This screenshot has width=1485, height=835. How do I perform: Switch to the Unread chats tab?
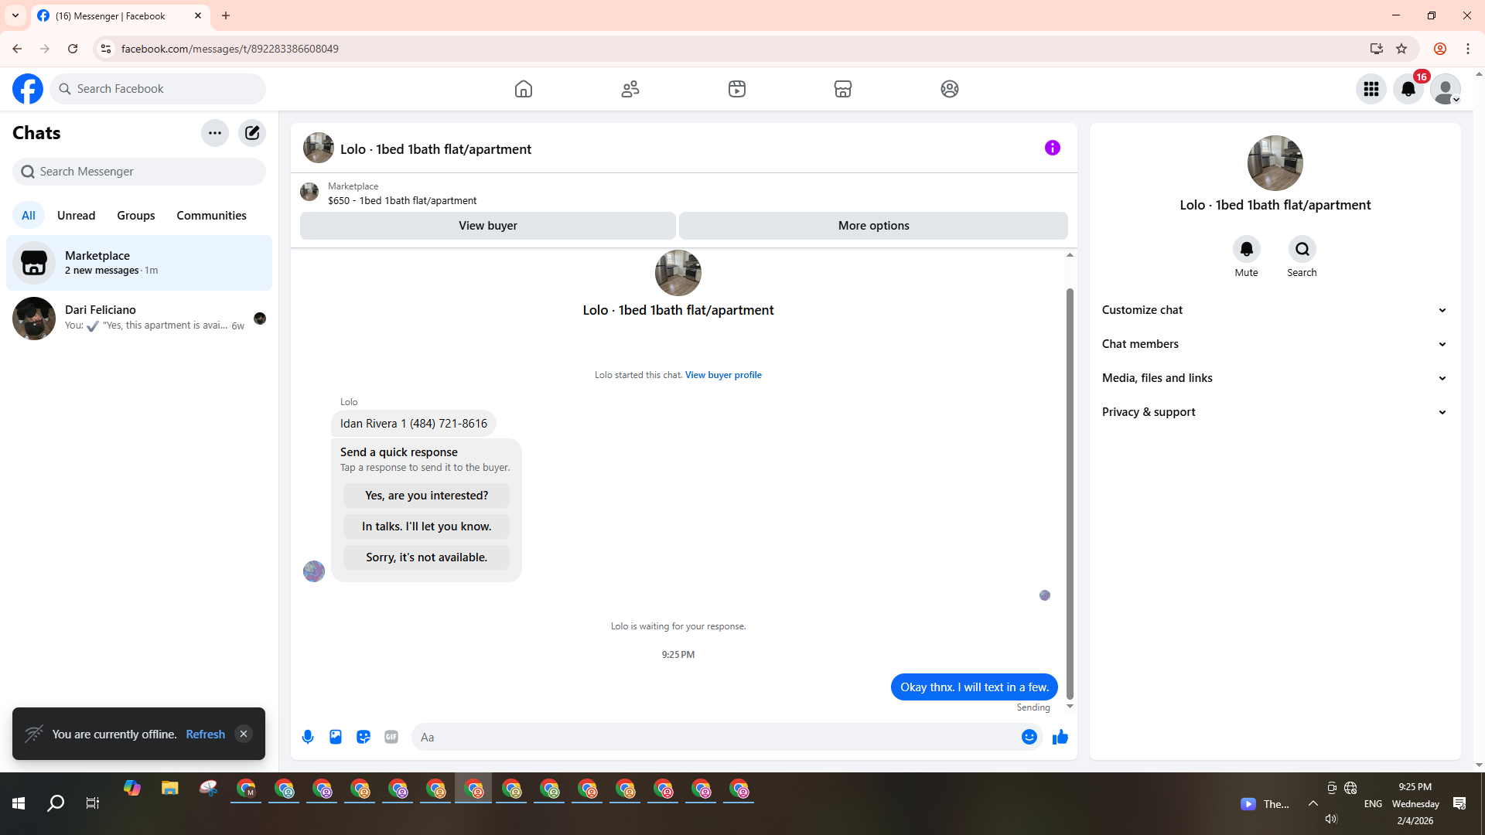tap(76, 216)
